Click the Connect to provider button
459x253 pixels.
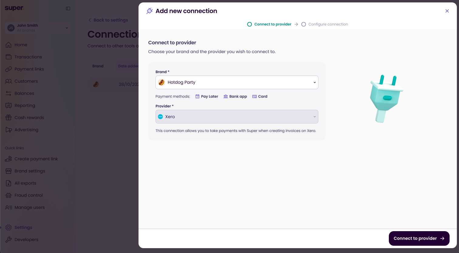click(x=419, y=238)
